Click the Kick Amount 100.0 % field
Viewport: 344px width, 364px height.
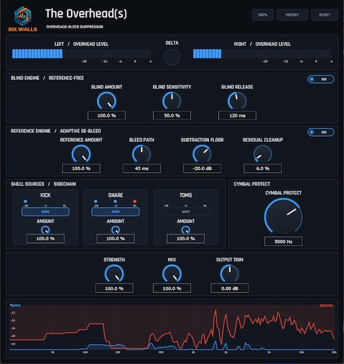(x=45, y=238)
